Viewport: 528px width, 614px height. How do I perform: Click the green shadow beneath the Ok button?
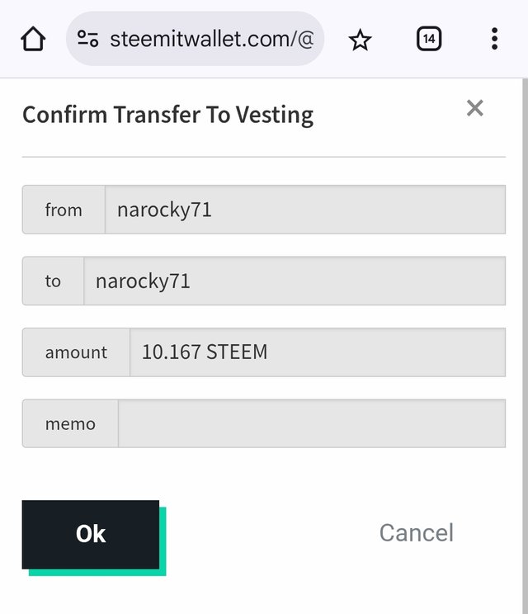point(97,573)
